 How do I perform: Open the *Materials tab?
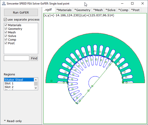[x=64, y=10]
